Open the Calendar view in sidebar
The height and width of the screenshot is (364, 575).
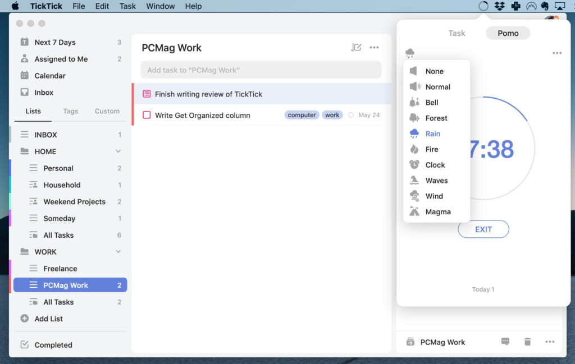click(x=70, y=76)
